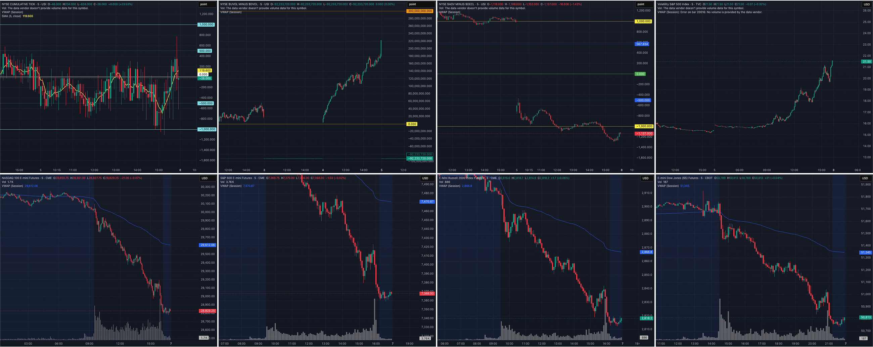Click the blue 51,345 VWAP label on Dow chart
Viewport: 873px width, 347px height.
pyautogui.click(x=866, y=252)
